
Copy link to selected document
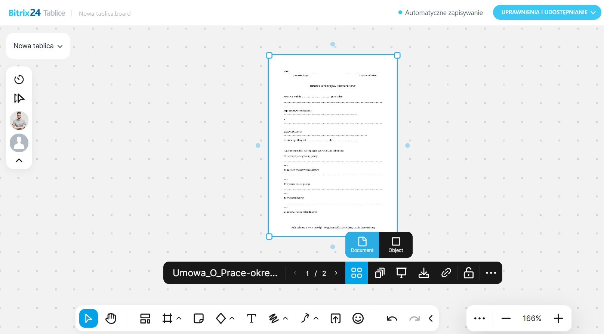446,273
